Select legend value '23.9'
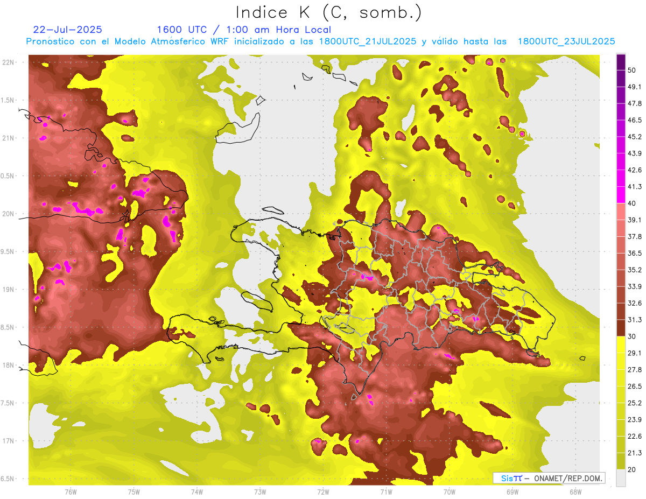This screenshot has height=499, width=646. point(634,419)
